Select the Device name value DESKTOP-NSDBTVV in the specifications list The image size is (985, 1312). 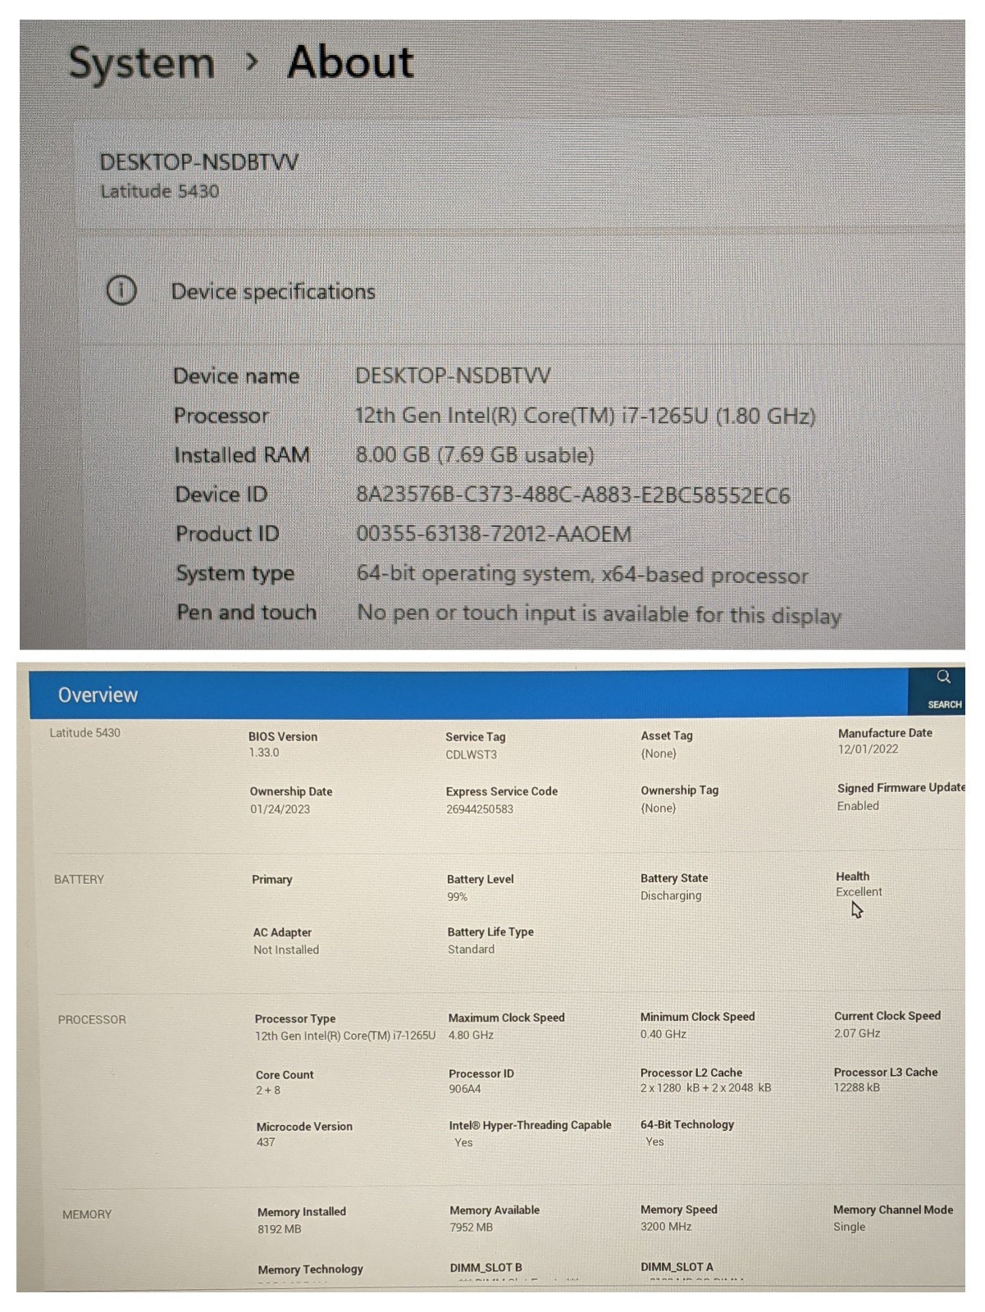click(453, 376)
